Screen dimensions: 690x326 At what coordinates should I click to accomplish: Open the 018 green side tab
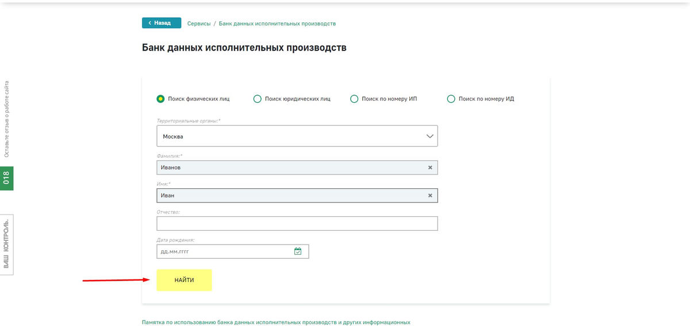coord(7,178)
